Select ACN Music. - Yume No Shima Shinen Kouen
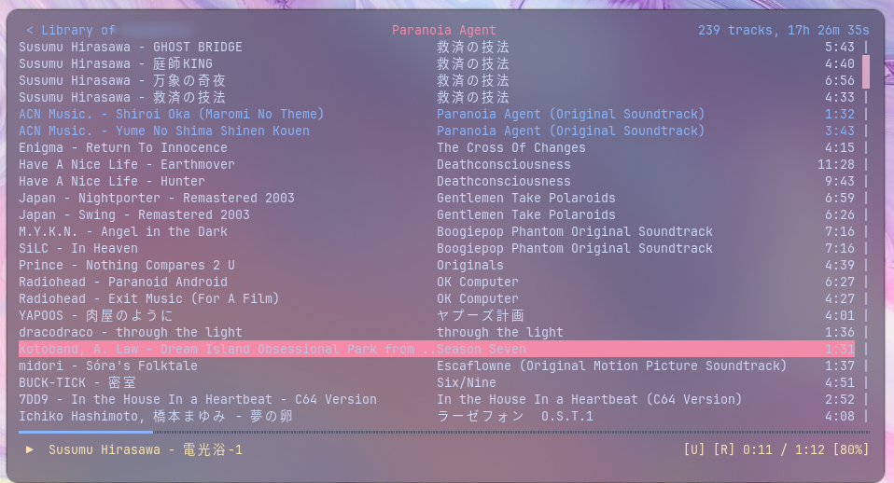This screenshot has width=894, height=483. [164, 131]
